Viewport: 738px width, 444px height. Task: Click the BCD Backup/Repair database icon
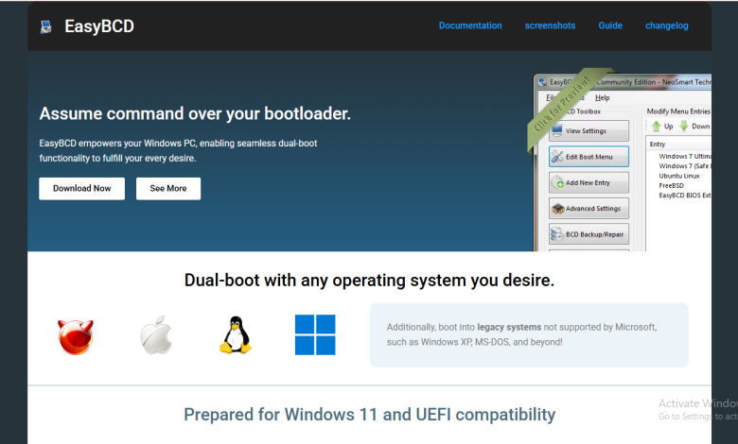point(557,234)
